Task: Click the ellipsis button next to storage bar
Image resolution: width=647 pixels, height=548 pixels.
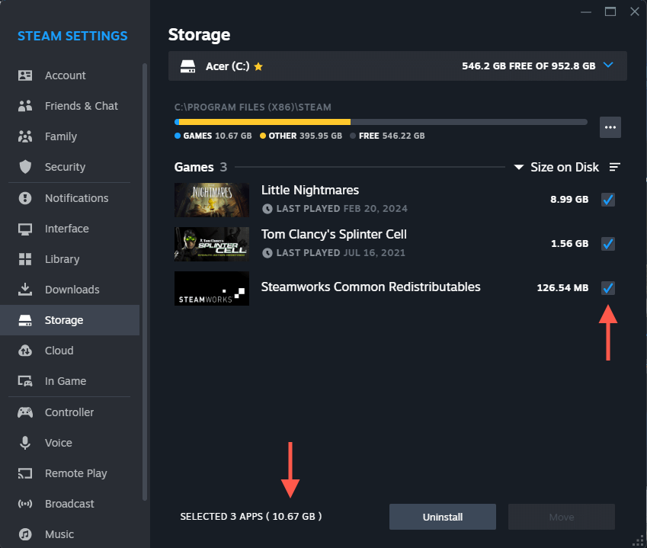Action: point(610,127)
